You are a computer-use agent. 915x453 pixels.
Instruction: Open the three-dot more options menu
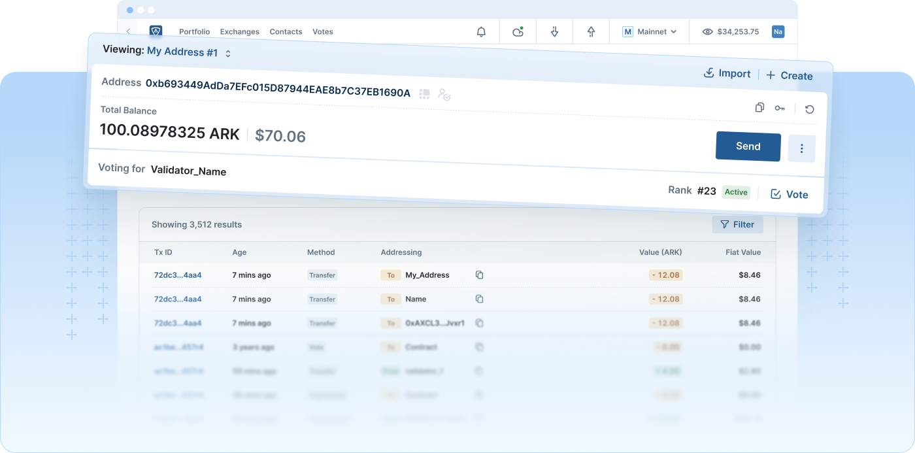[801, 148]
